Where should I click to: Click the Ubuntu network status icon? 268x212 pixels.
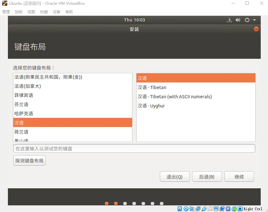click(229, 20)
